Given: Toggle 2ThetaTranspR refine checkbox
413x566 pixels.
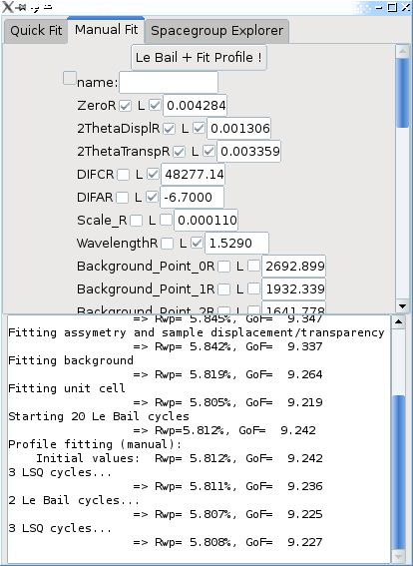Looking at the screenshot, I should [x=179, y=152].
